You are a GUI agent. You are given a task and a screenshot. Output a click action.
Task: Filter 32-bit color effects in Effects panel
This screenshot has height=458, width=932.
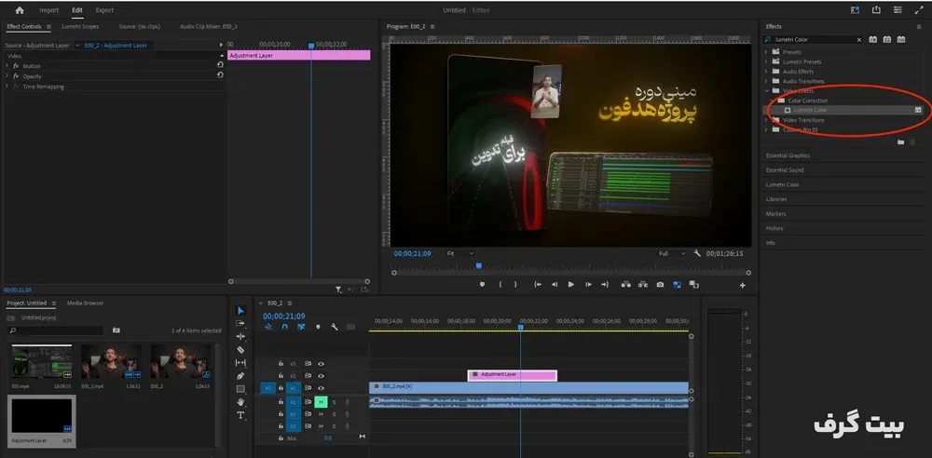tap(887, 39)
